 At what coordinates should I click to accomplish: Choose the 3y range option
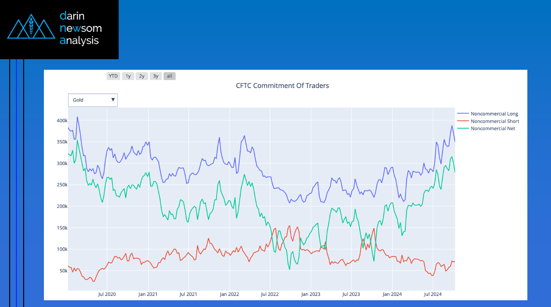pos(155,76)
